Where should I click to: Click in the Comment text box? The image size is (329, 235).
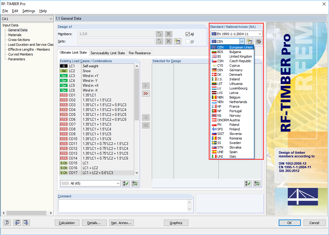[x=122, y=205]
